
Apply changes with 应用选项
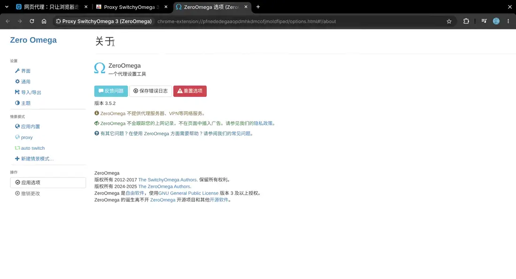point(48,183)
